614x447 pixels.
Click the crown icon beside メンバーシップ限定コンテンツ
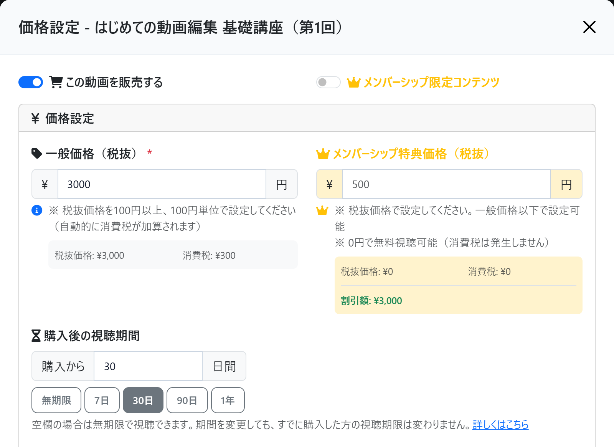(353, 82)
